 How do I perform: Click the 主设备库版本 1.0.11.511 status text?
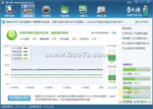[41, 107]
